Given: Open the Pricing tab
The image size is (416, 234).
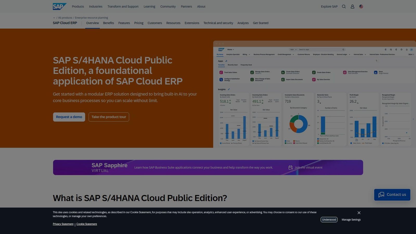Looking at the screenshot, I should (139, 23).
